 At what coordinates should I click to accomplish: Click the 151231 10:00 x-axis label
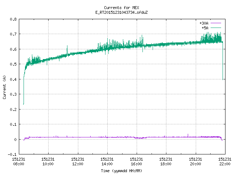(x=48, y=161)
